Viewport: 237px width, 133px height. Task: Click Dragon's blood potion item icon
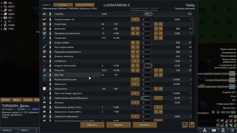coord(44,66)
